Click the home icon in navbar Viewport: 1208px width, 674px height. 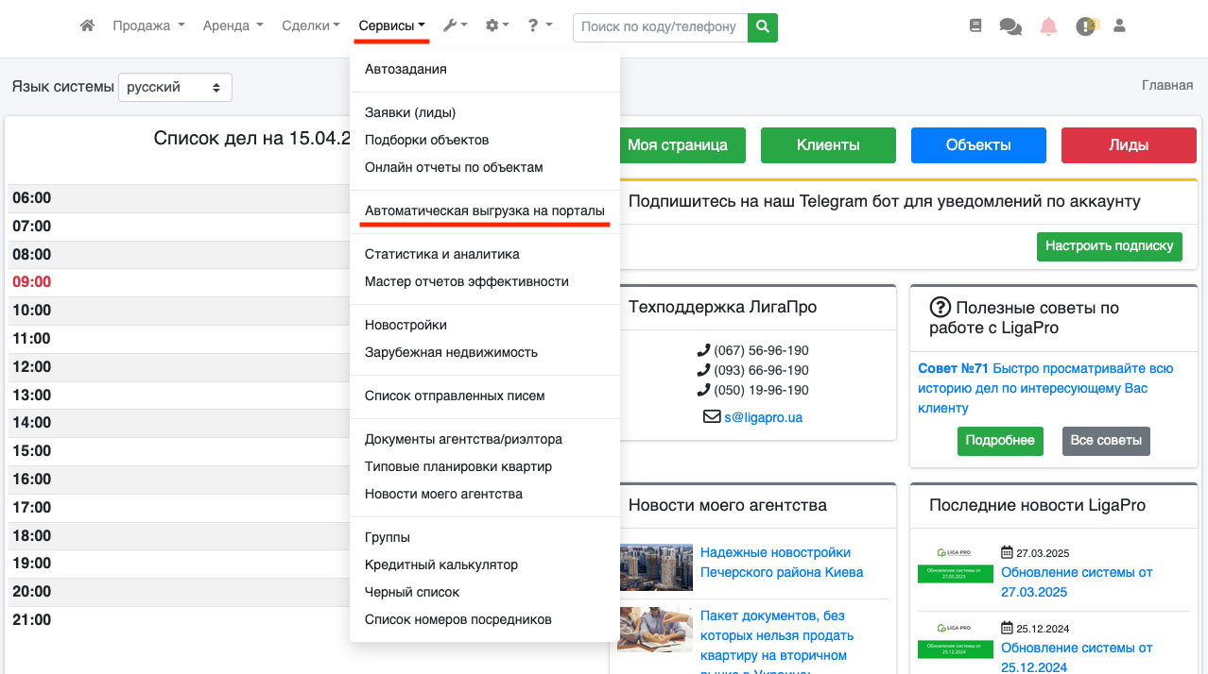87,26
